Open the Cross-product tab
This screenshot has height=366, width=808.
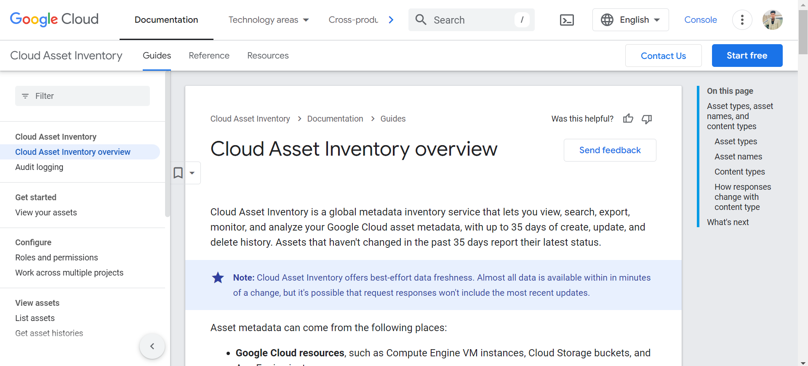(x=353, y=20)
